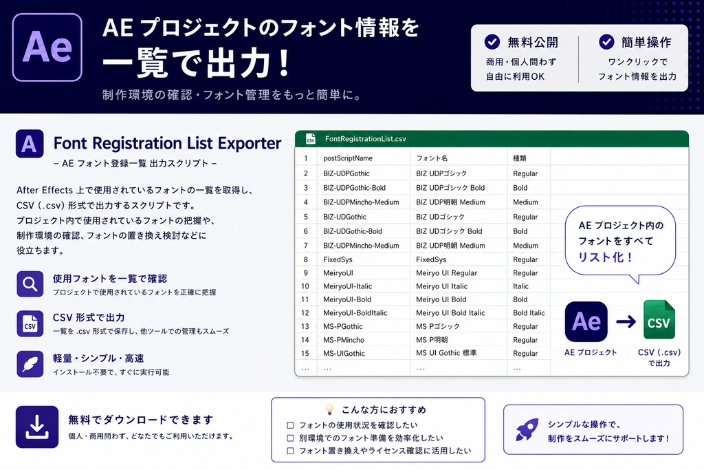The image size is (704, 470).
Task: Click the CSV file icon beside CSV 形式で出力
Action: point(30,324)
